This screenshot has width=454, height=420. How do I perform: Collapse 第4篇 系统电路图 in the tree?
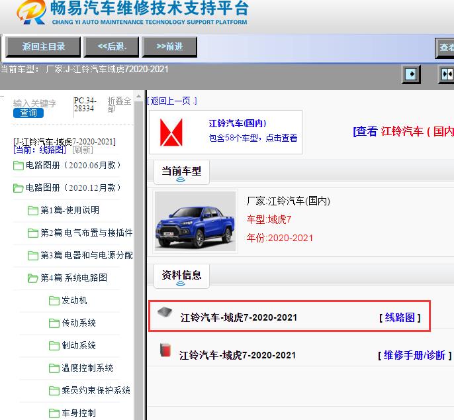[74, 278]
